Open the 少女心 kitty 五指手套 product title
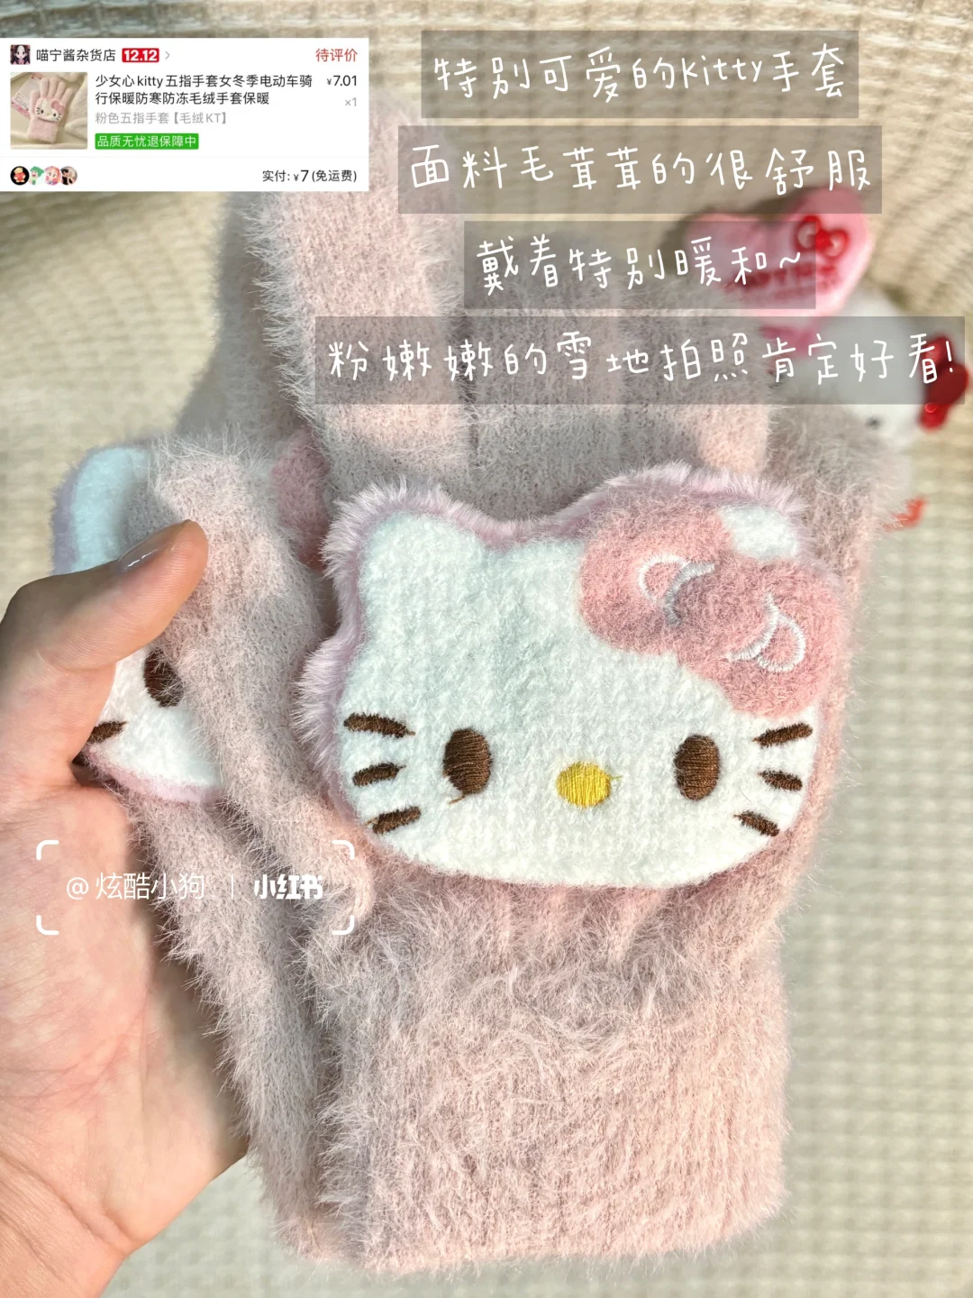The height and width of the screenshot is (1298, 973). [x=204, y=89]
